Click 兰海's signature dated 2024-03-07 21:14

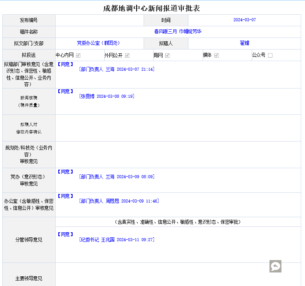coord(117,69)
